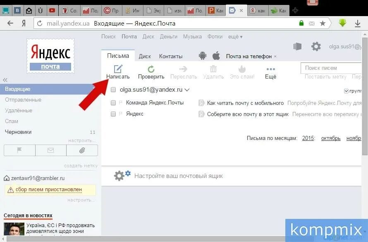Filter unread letters with envelope button
Image resolution: width=368 pixels, height=242 pixels.
51,150
